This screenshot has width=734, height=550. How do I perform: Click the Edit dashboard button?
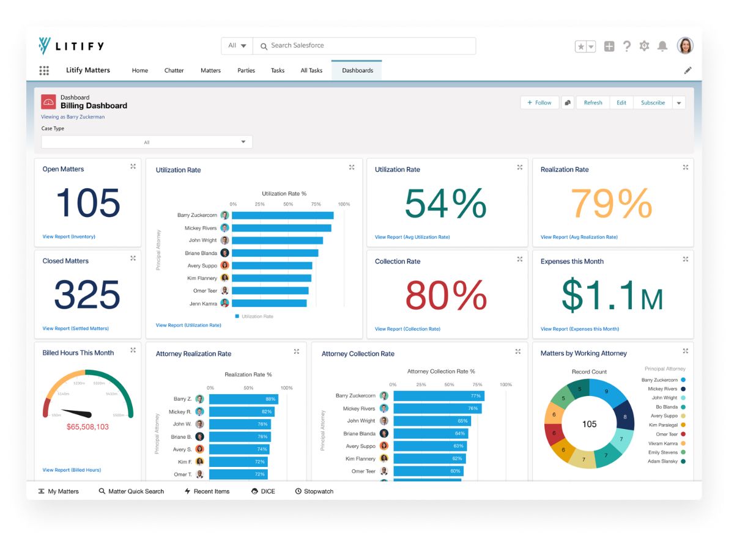click(621, 103)
